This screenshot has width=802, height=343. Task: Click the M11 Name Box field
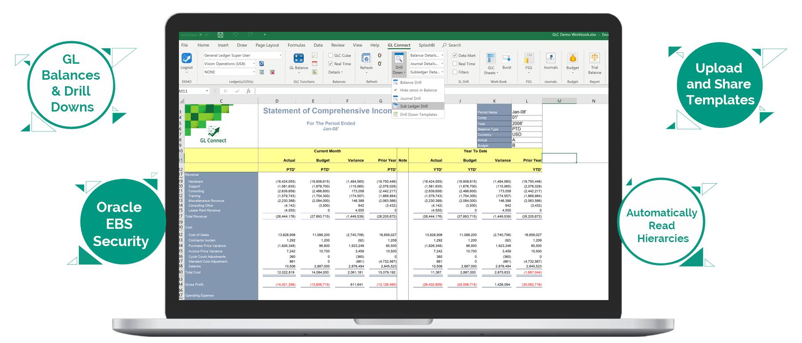tap(191, 91)
